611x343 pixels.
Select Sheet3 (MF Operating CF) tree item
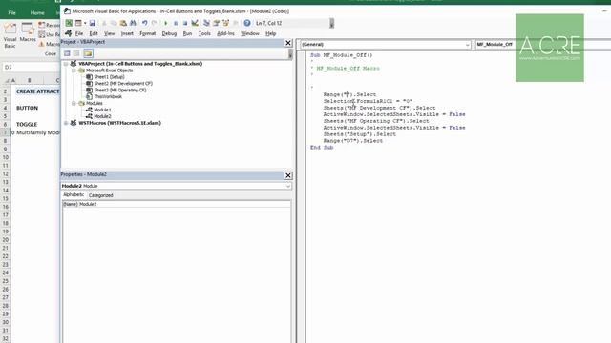click(x=120, y=91)
